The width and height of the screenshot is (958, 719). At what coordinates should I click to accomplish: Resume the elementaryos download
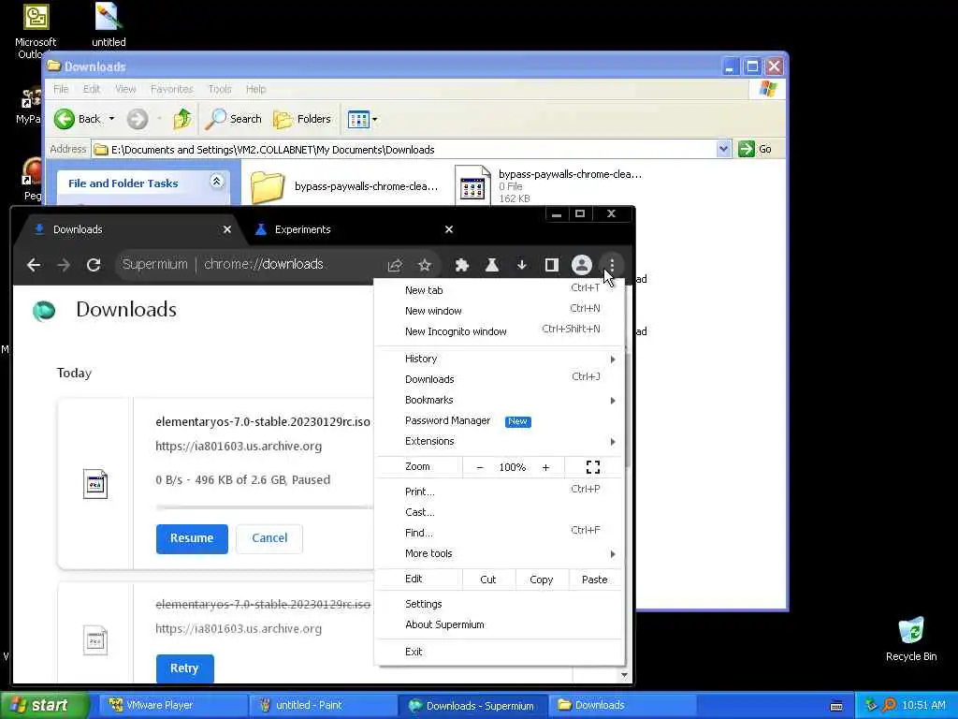pos(192,538)
